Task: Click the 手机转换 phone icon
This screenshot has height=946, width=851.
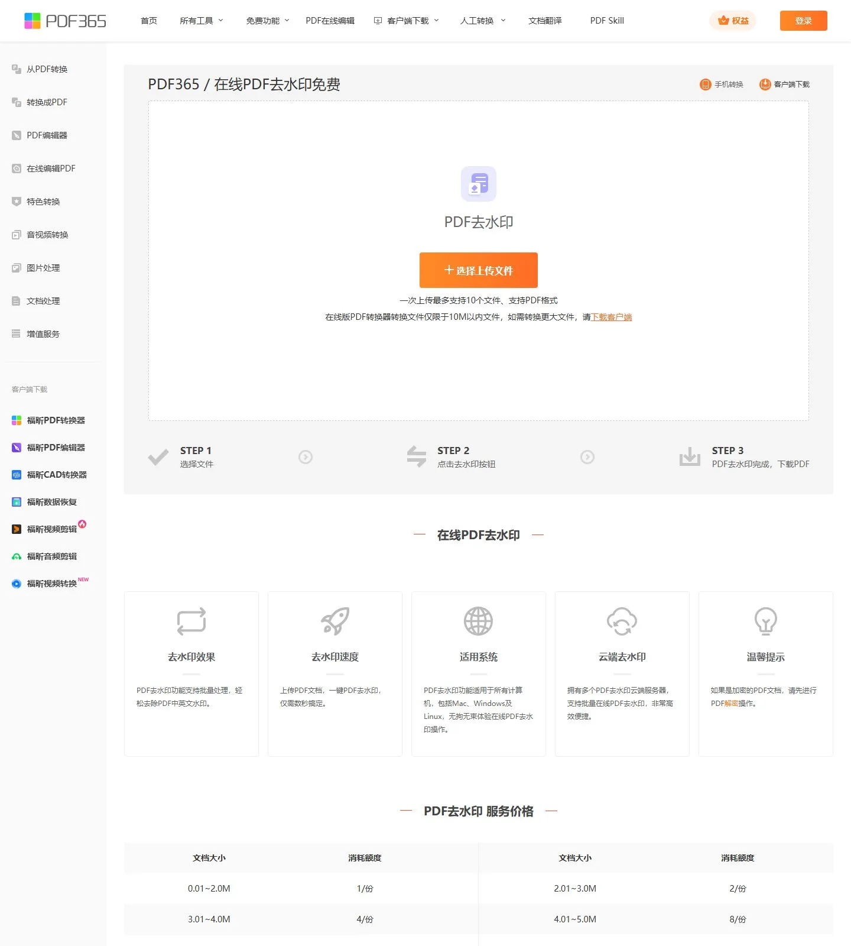Action: pyautogui.click(x=705, y=85)
